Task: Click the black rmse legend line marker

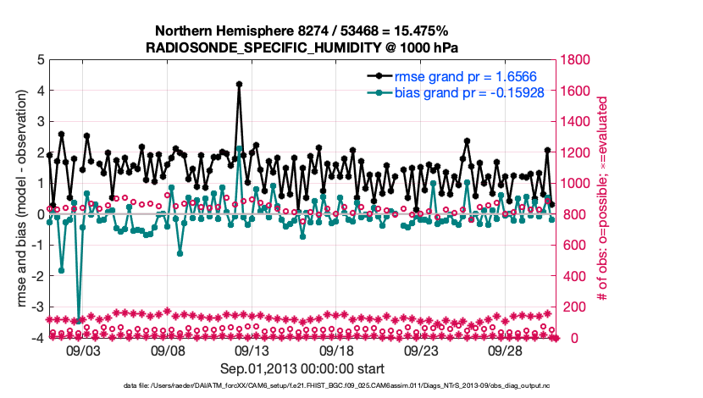Action: click(379, 76)
